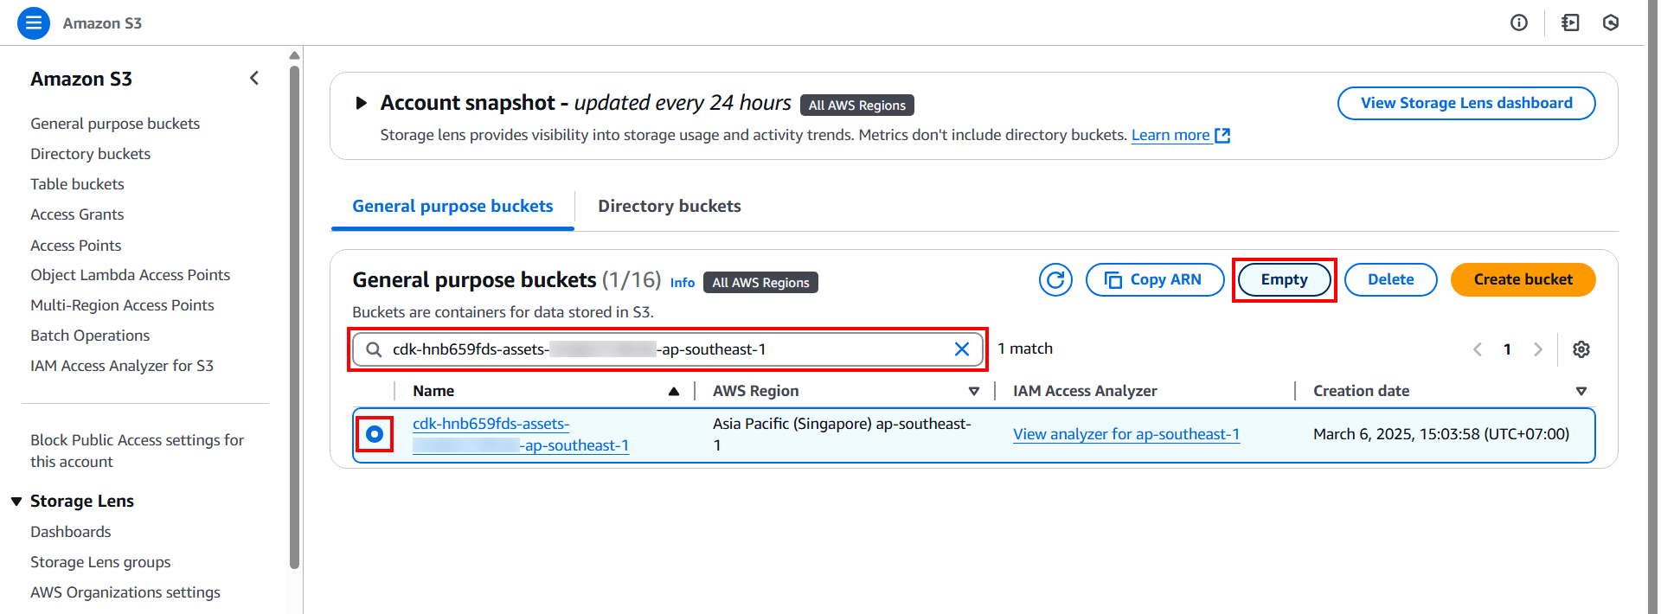
Task: Open the cdk-hnb659fds-assets bucket name link
Action: pyautogui.click(x=521, y=434)
